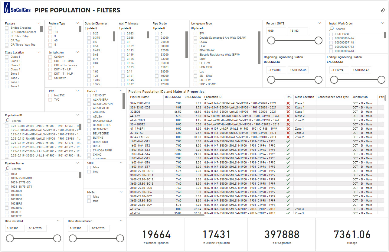Click the Date Installed start date field

click(15, 228)
